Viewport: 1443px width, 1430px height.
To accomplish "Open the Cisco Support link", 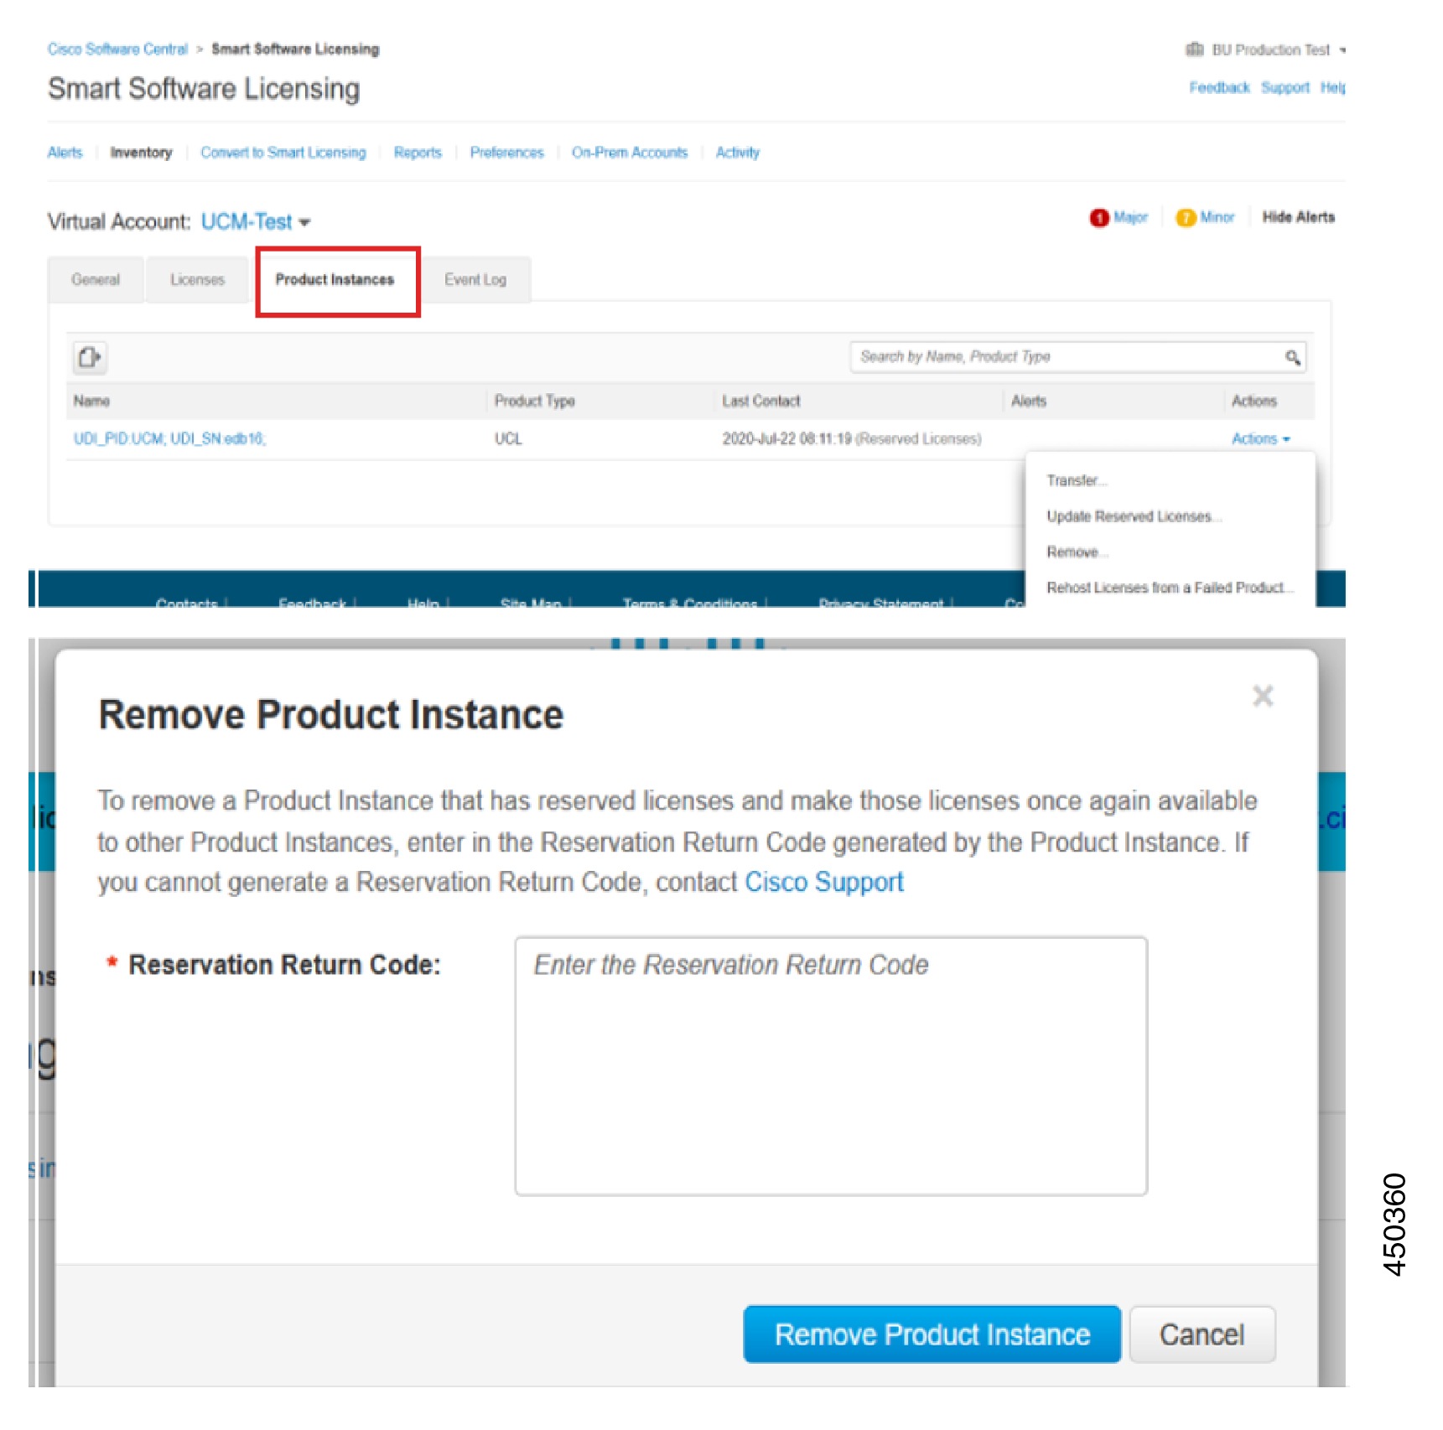I will click(824, 882).
